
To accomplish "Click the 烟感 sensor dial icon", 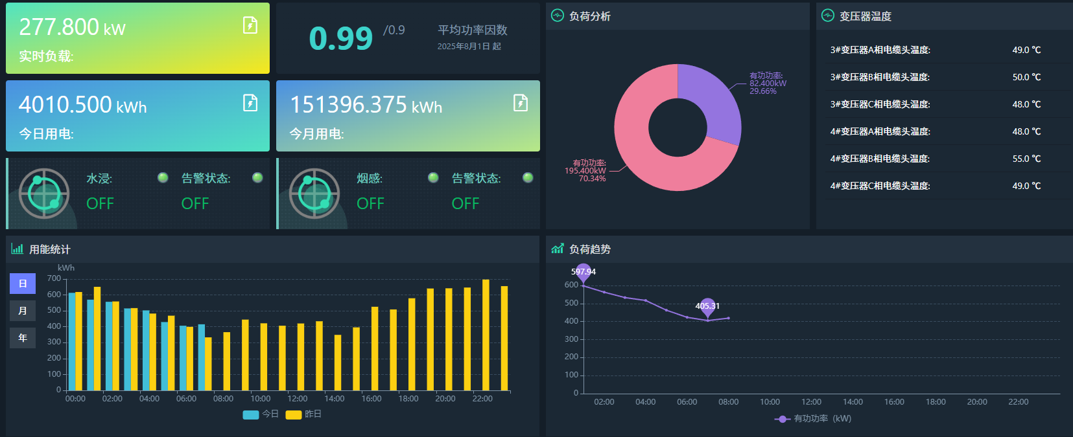I will tap(314, 194).
